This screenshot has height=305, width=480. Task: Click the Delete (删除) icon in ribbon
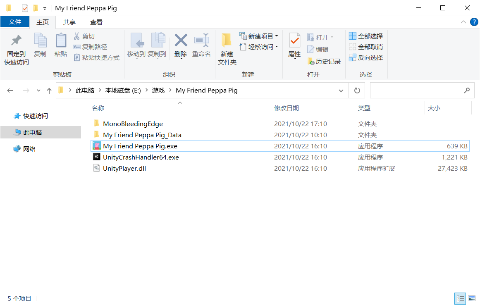(181, 41)
